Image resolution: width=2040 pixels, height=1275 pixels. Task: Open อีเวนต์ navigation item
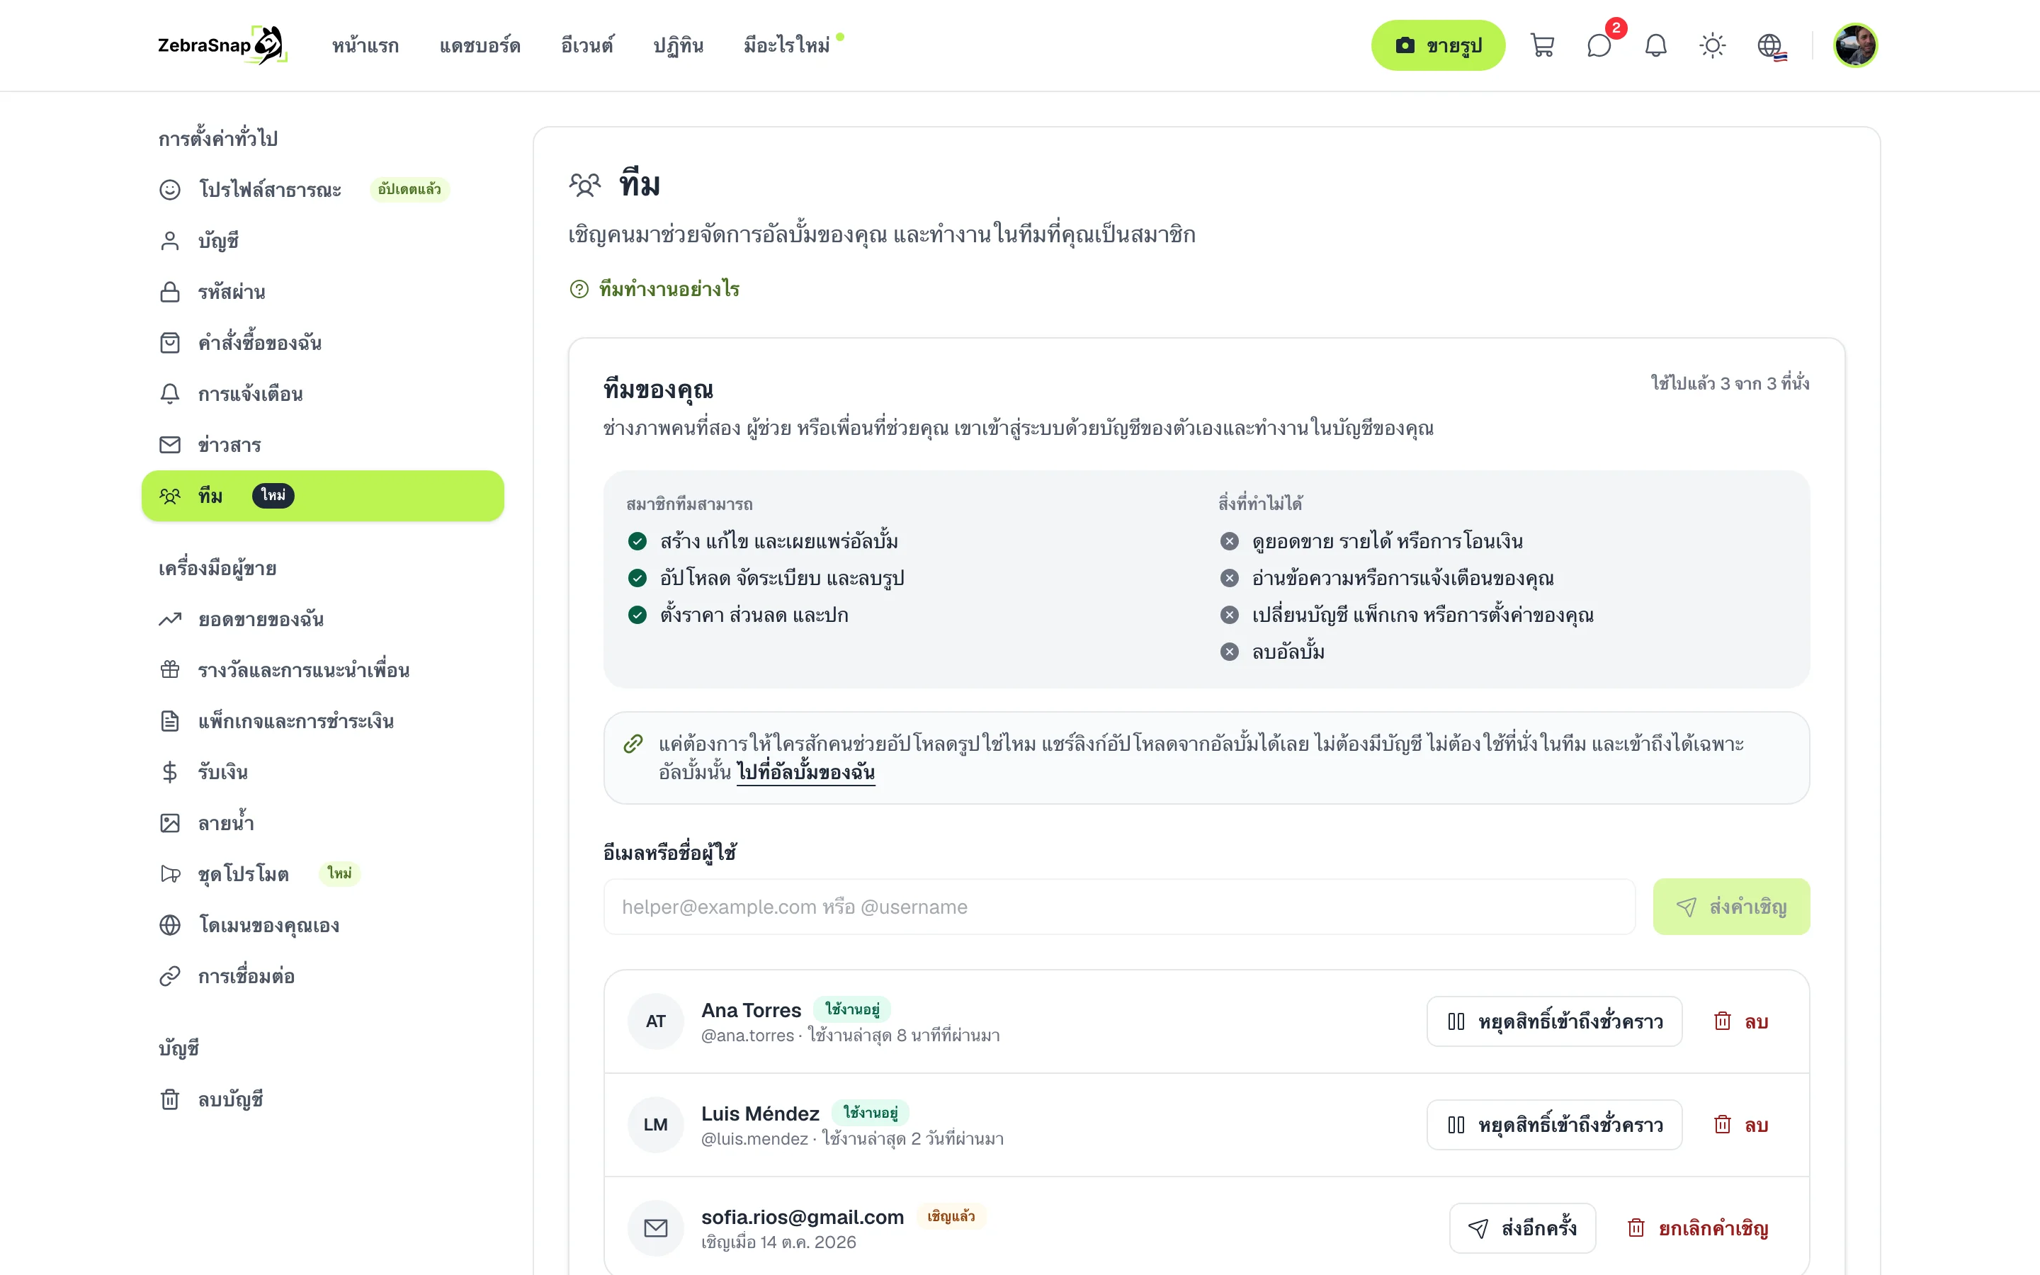586,45
